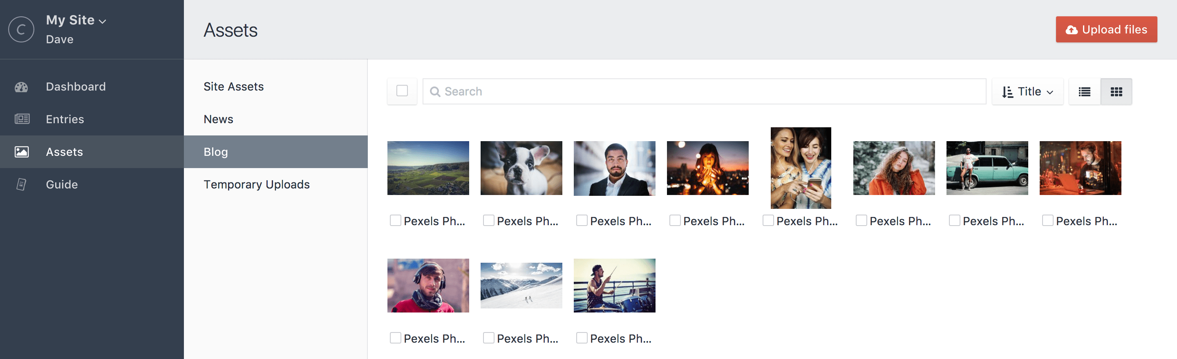The width and height of the screenshot is (1177, 359).
Task: Check the box under the landscape photo
Action: click(395, 220)
